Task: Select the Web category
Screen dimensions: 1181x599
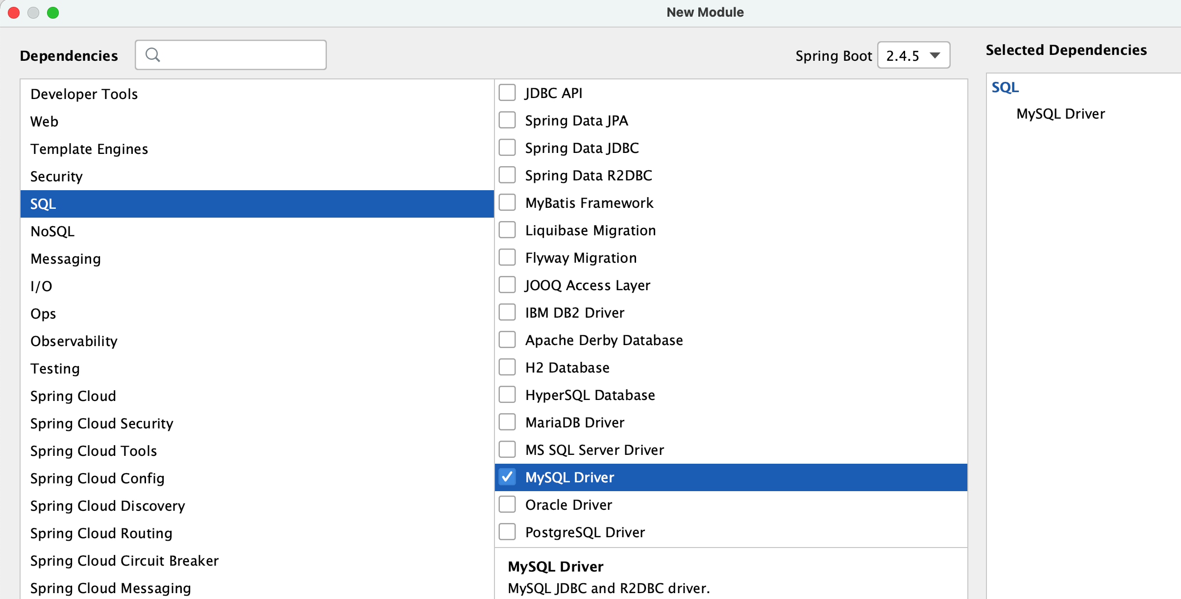Action: (45, 122)
